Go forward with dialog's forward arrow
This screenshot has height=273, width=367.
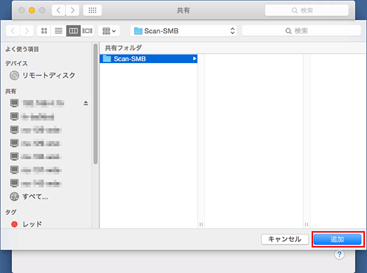[x=27, y=30]
